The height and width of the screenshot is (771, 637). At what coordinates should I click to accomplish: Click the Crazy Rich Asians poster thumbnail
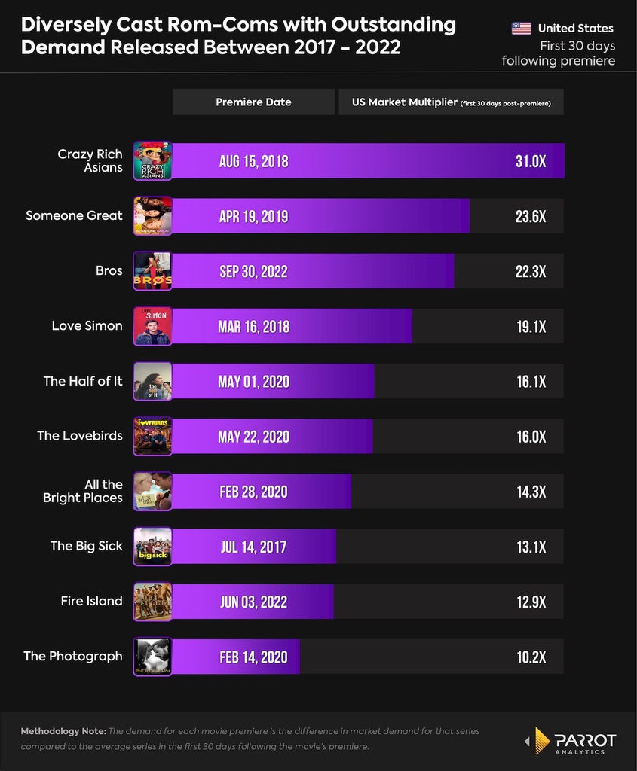152,161
